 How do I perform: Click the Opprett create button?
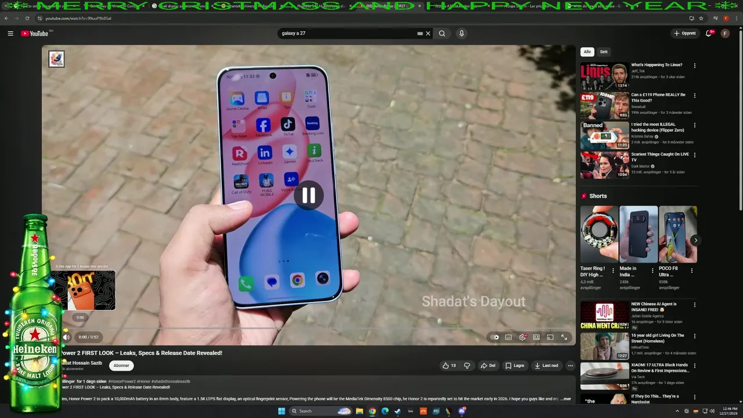coord(685,34)
